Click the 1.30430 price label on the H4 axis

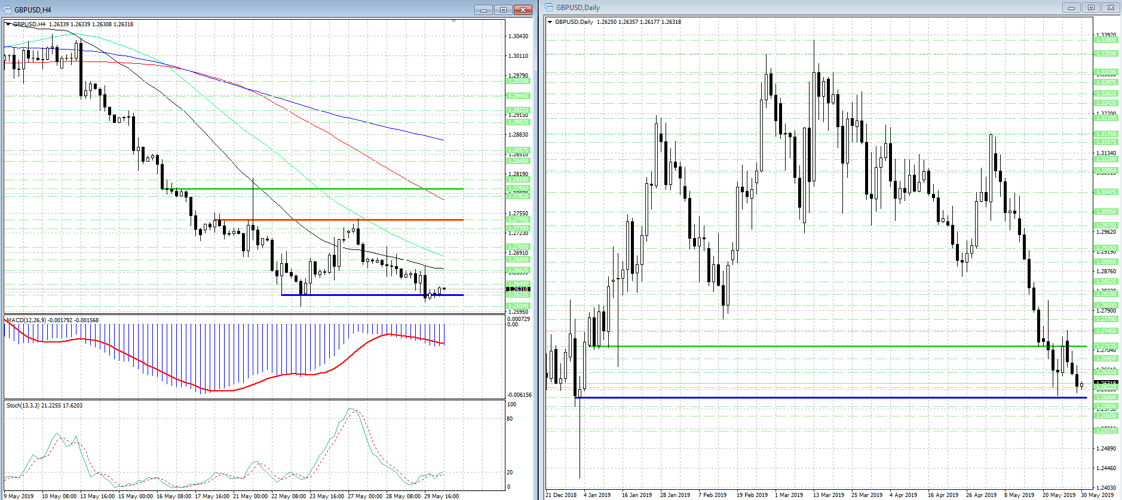(x=518, y=36)
